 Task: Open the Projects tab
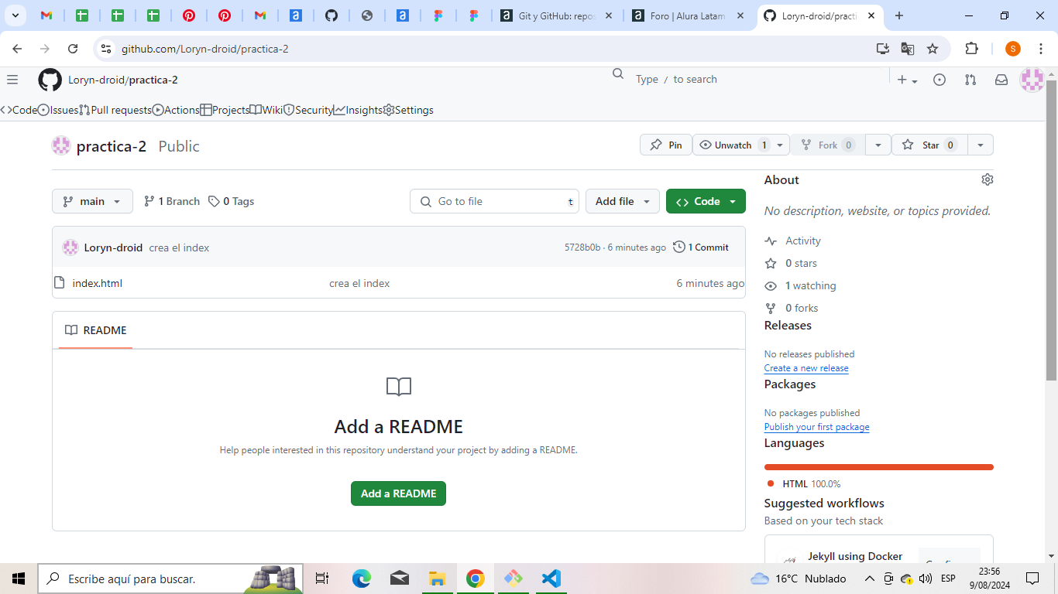tap(225, 110)
